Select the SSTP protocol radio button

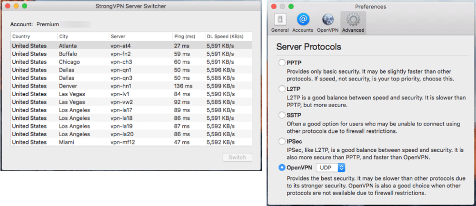pyautogui.click(x=282, y=115)
